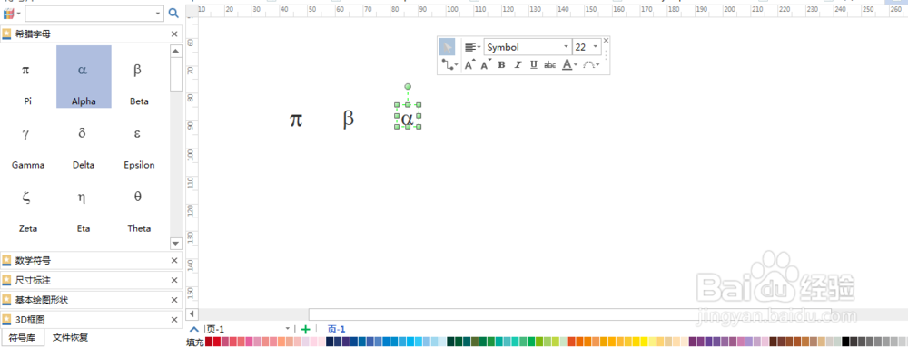The image size is (908, 347).
Task: Open the Symbol font name dropdown
Action: tap(567, 47)
